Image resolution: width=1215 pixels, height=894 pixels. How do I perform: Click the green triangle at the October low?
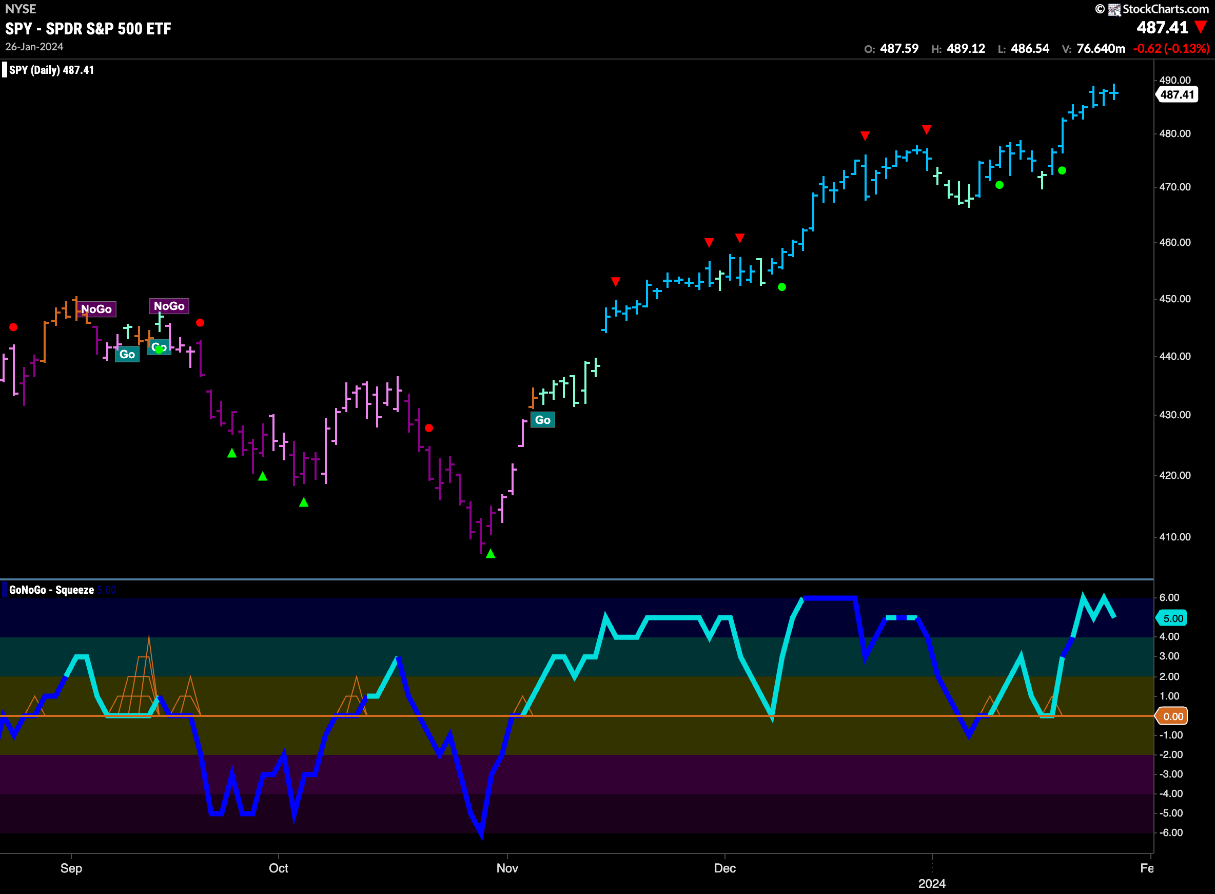[x=491, y=554]
